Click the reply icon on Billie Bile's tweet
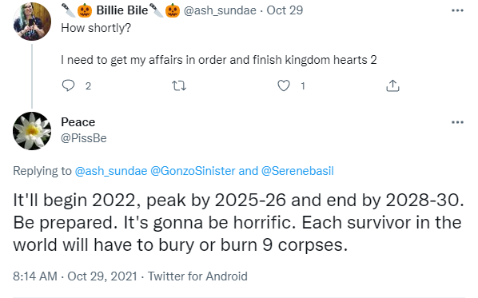 pyautogui.click(x=68, y=85)
